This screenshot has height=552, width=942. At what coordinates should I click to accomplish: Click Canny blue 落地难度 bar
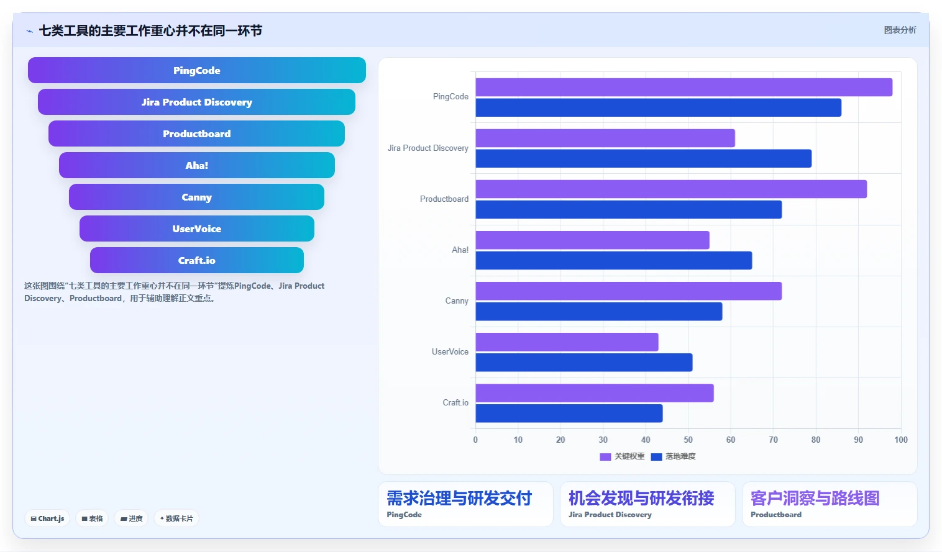click(599, 311)
